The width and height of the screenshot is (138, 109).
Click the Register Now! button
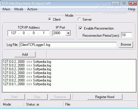[x=105, y=97]
